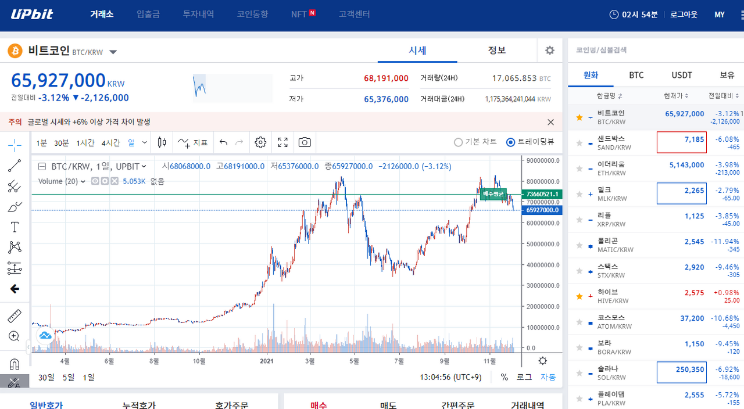
Task: Set chart interval to 4시간
Action: tap(111, 142)
